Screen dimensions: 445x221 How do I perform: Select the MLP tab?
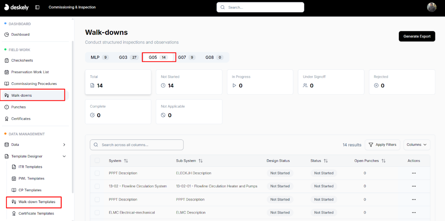point(99,57)
